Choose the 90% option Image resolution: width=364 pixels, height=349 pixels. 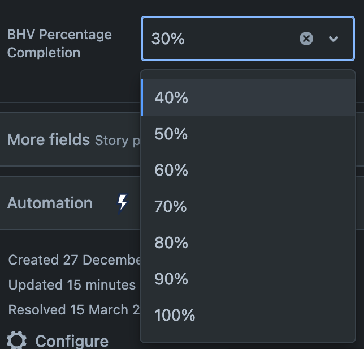[x=171, y=279]
